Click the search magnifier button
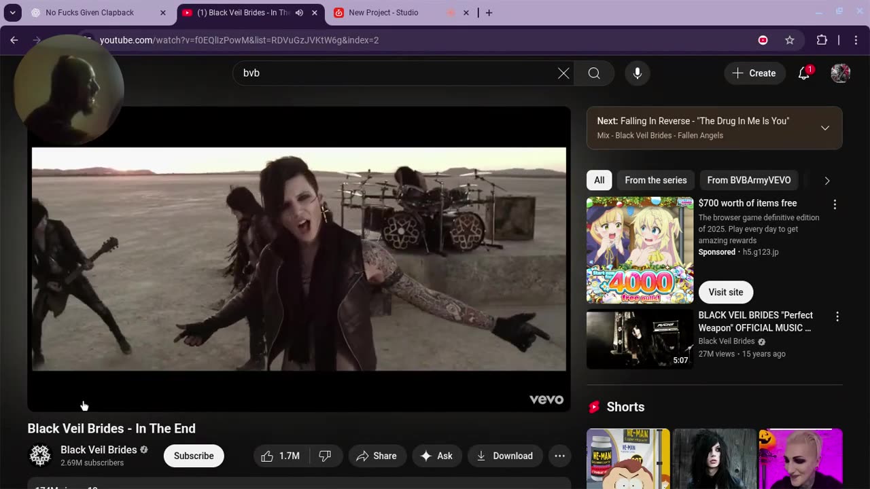The image size is (870, 489). [x=594, y=73]
